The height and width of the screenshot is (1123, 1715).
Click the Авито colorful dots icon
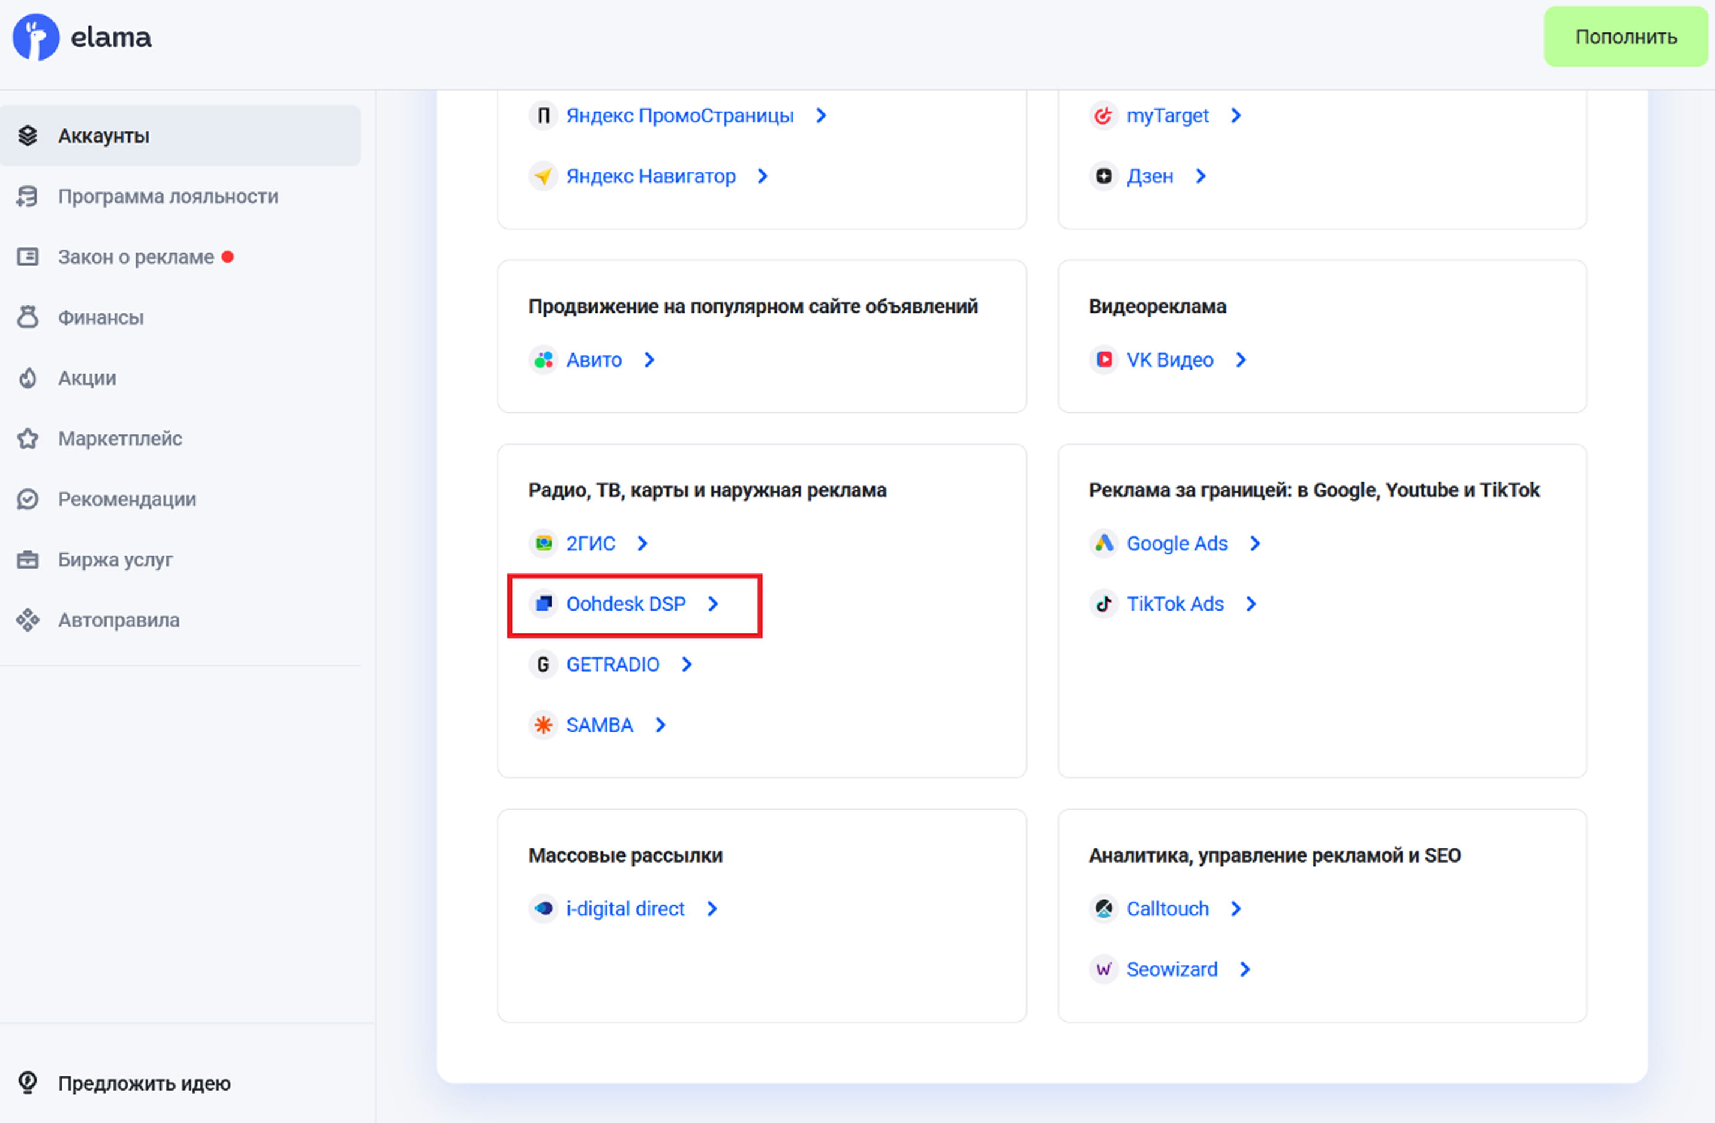[543, 359]
